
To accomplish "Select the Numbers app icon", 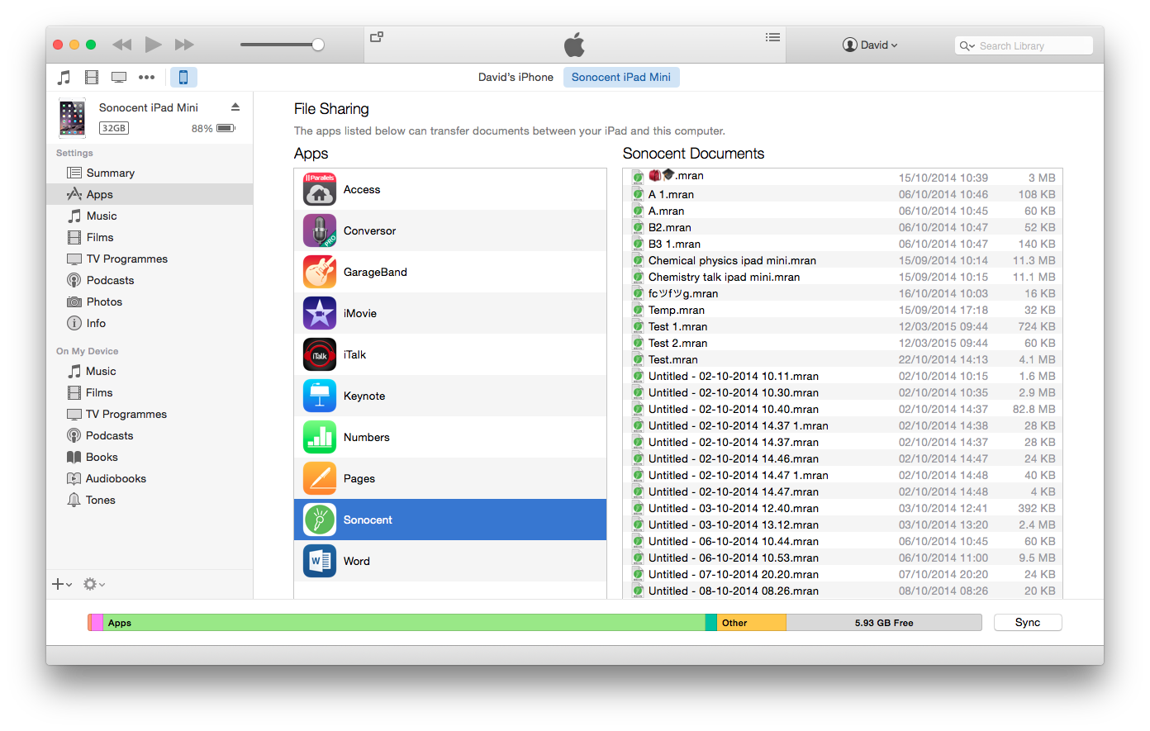I will click(320, 437).
